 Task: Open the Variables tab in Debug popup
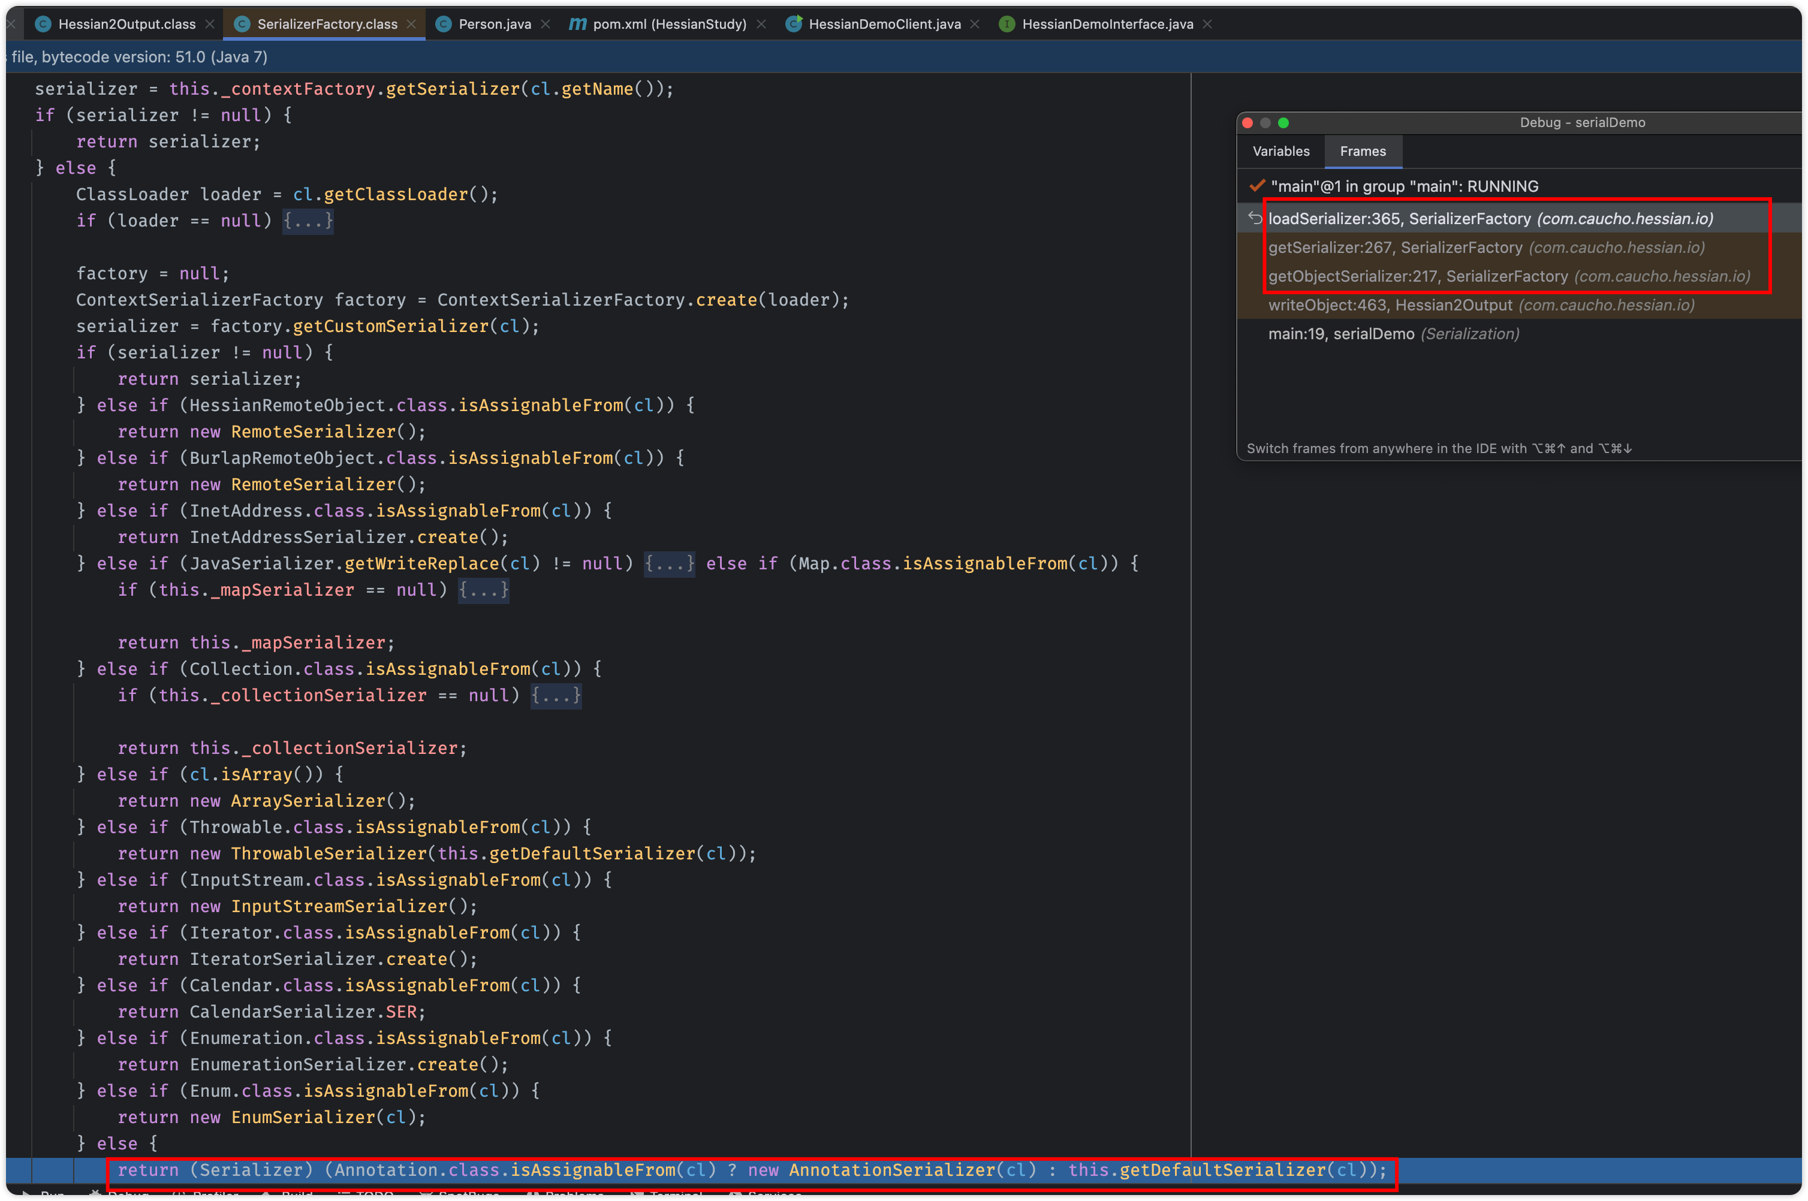coord(1280,151)
